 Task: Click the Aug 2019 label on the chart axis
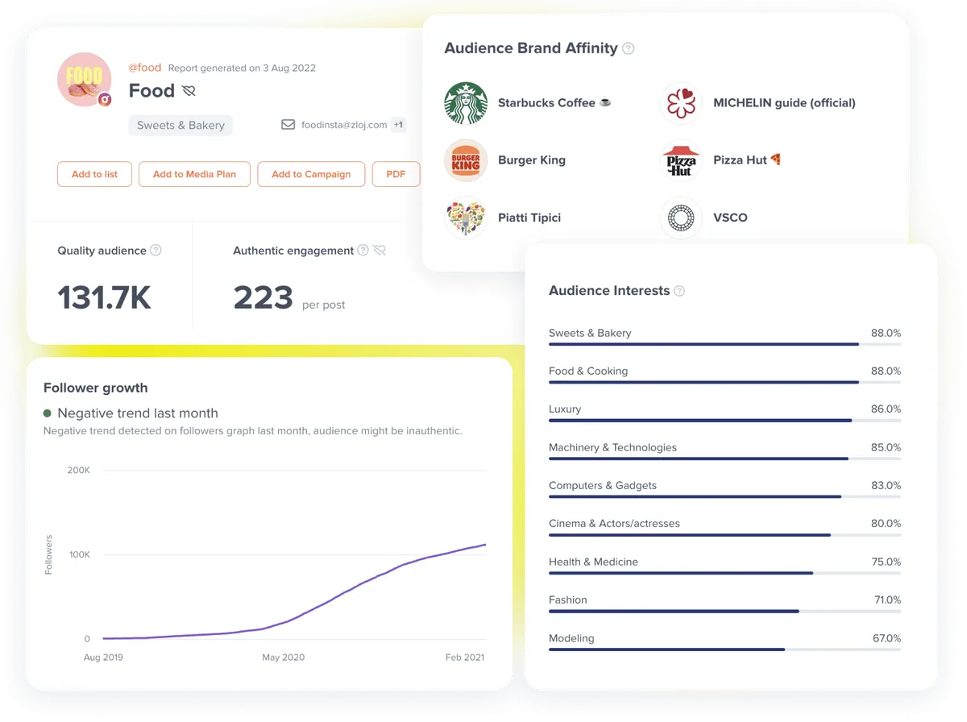(x=103, y=658)
